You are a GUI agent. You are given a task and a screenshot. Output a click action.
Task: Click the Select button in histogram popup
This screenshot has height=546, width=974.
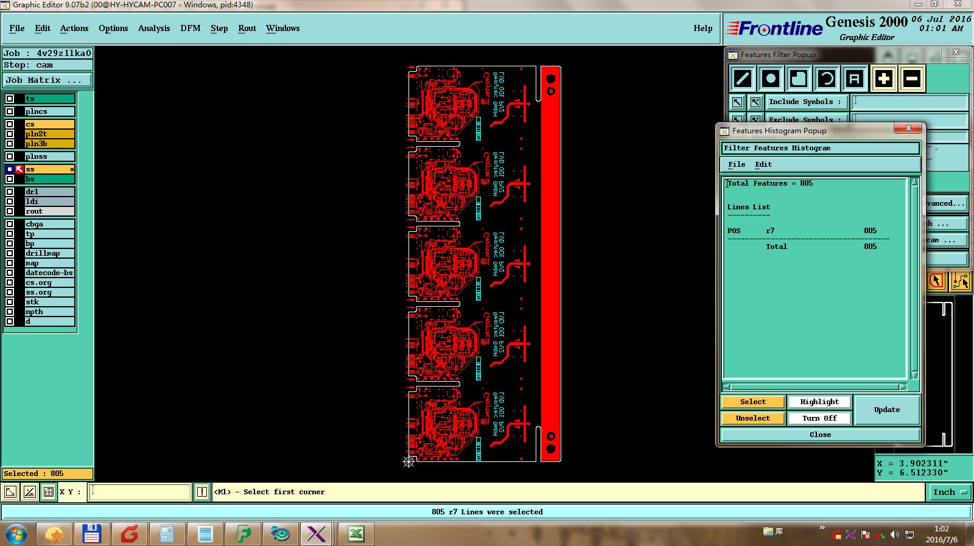pyautogui.click(x=753, y=402)
